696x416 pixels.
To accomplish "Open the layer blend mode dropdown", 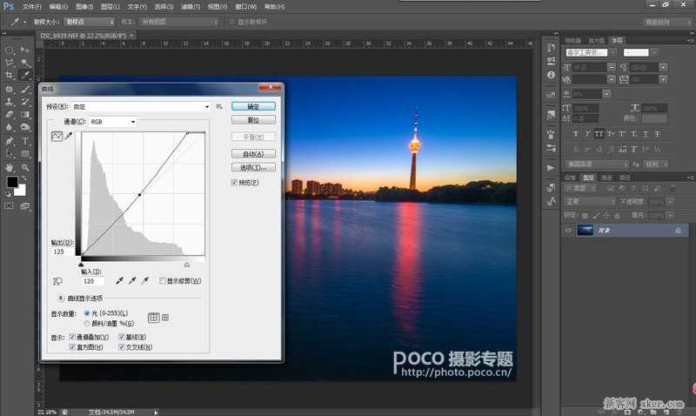I will pyautogui.click(x=591, y=202).
